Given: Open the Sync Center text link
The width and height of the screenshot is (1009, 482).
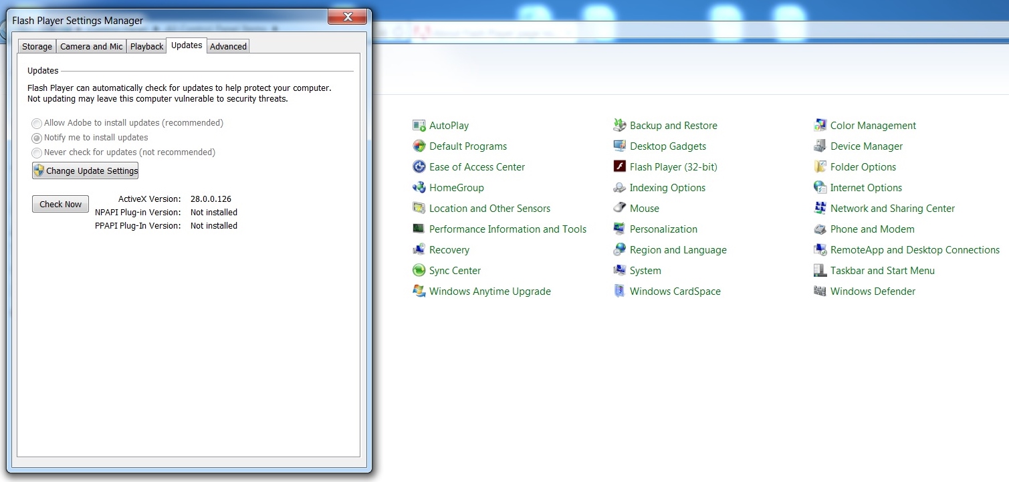Looking at the screenshot, I should point(455,271).
